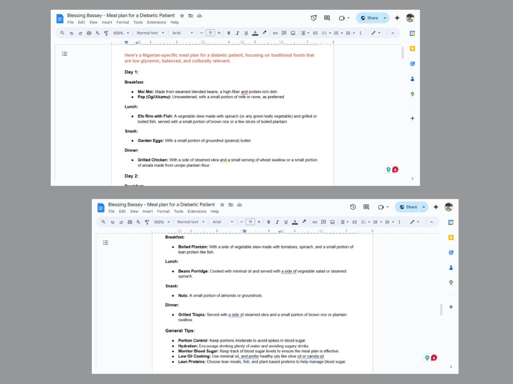Click Gemini sparkle icon in top window
This screenshot has height=384, width=513.
click(x=397, y=18)
